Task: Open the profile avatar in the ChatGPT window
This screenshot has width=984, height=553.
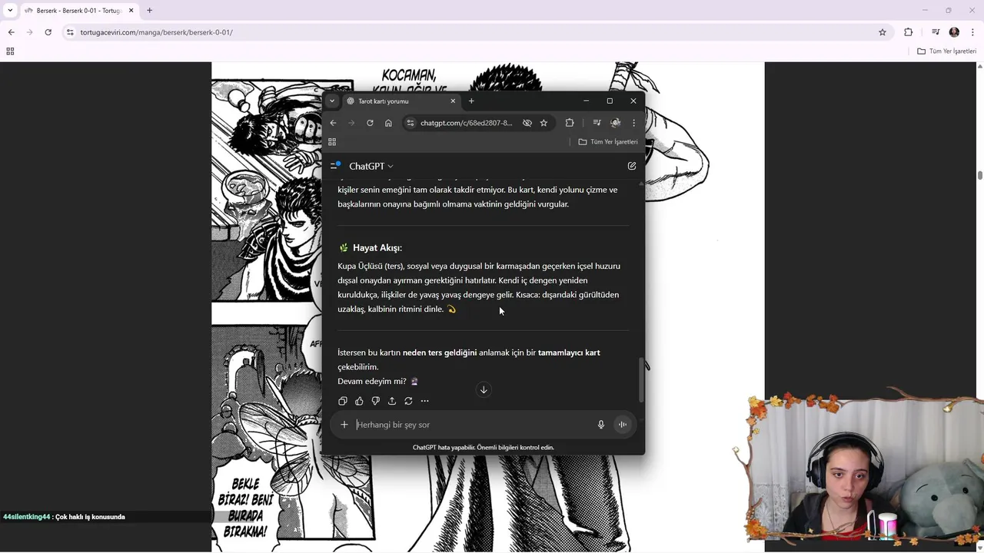Action: [616, 123]
